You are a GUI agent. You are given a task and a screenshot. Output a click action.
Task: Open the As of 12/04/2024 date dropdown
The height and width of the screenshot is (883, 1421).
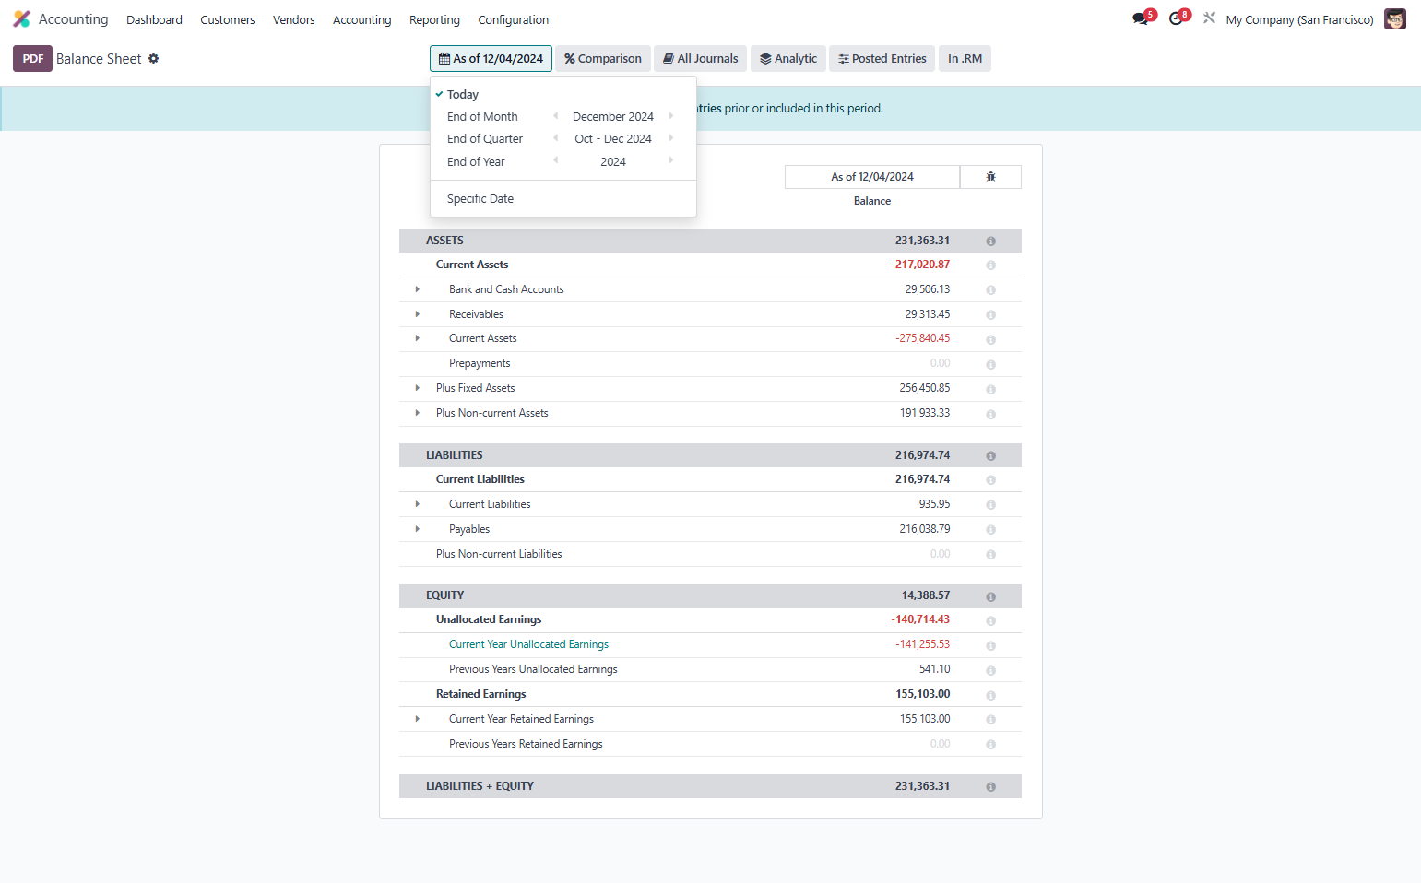491,58
